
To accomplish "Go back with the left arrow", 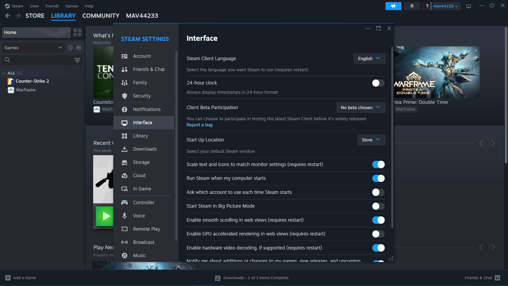I will (8, 16).
